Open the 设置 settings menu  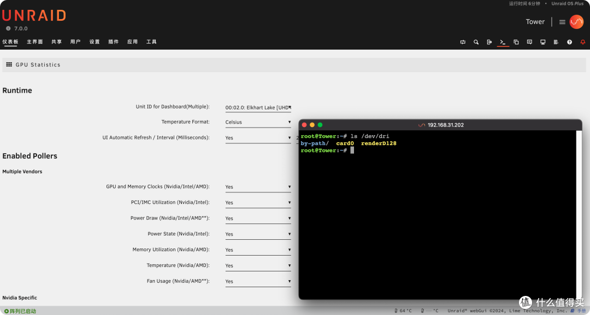[95, 41]
